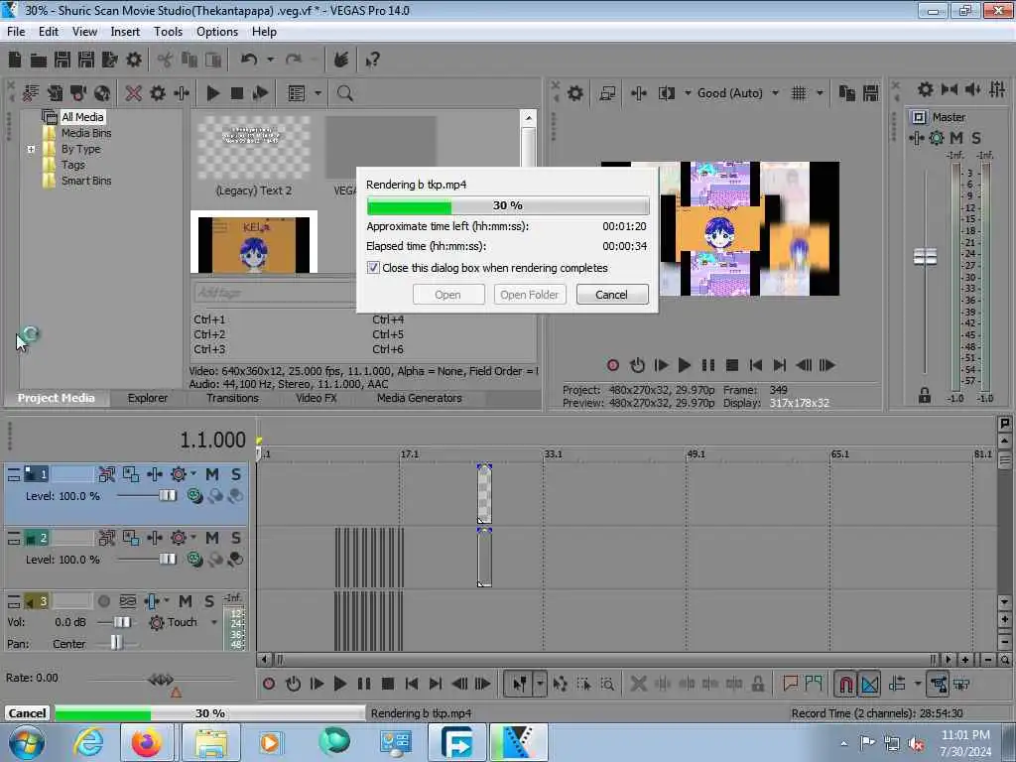Open the Touch automation mode dropdown on track 3
This screenshot has width=1016, height=762.
tap(214, 622)
